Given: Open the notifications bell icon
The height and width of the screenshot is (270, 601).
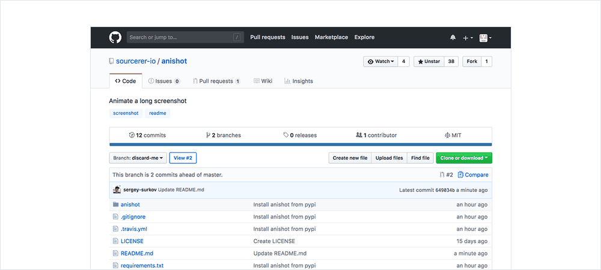Looking at the screenshot, I should 453,38.
